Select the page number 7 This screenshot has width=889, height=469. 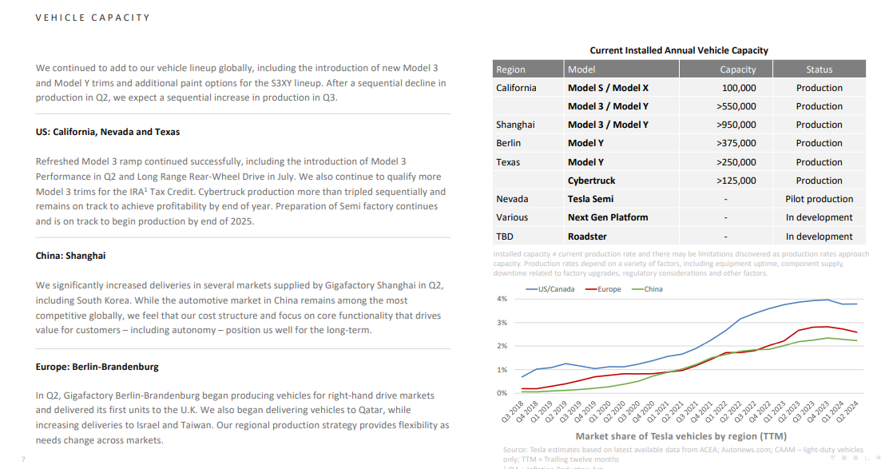[x=23, y=459]
